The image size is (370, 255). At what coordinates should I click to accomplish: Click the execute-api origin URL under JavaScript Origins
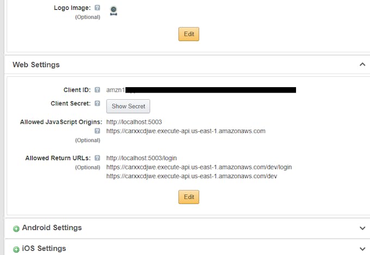[x=186, y=131]
